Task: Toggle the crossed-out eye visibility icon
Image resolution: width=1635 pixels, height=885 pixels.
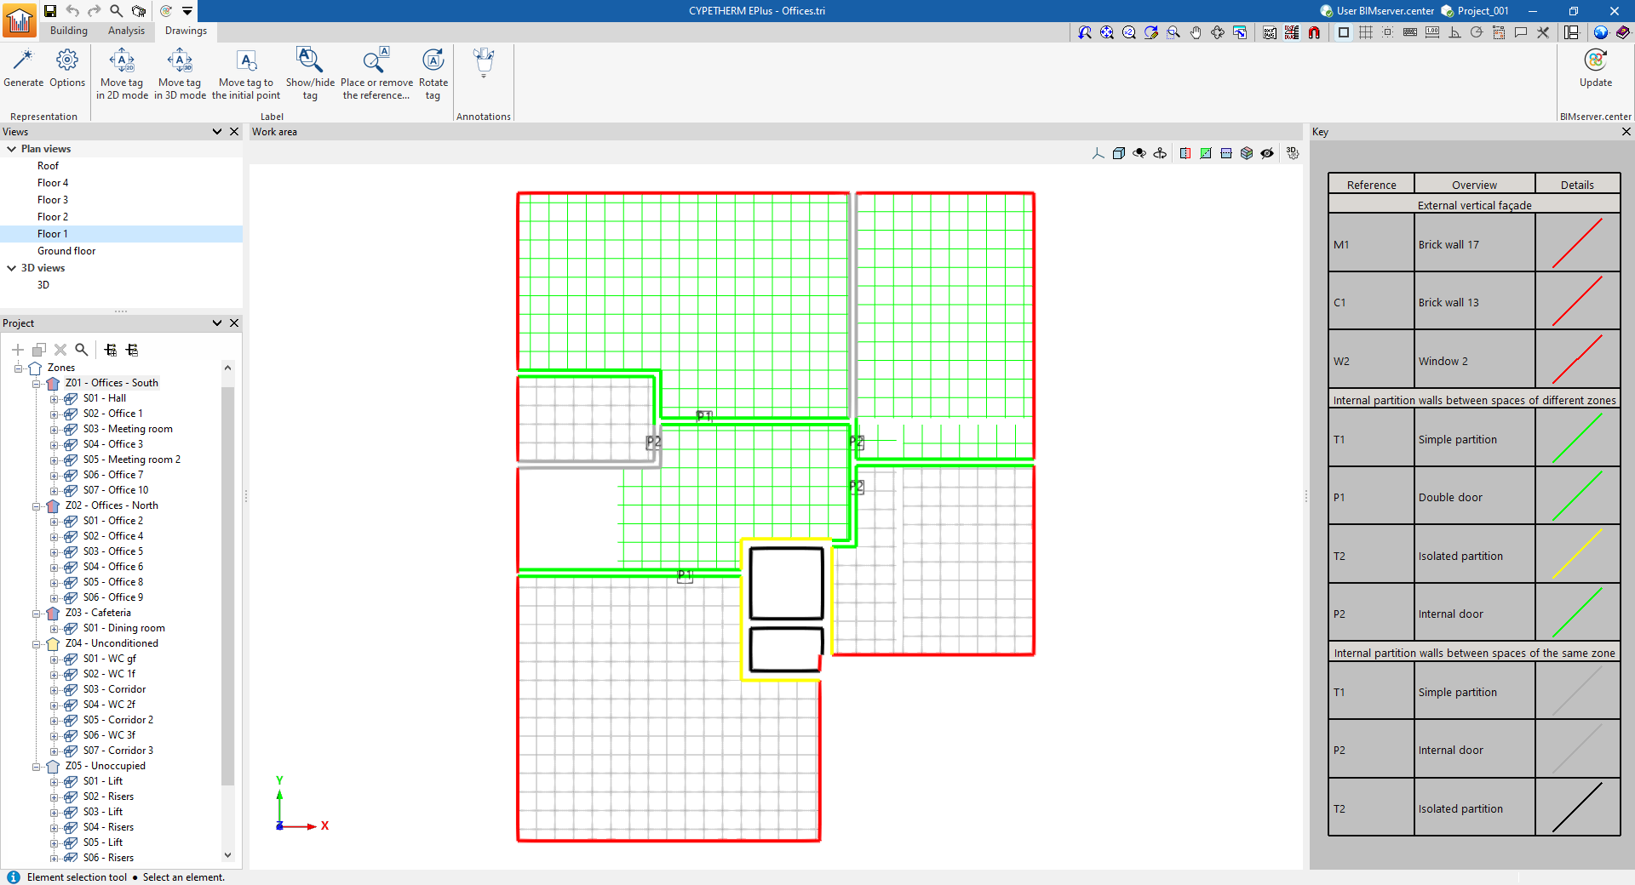Action: click(x=1267, y=153)
